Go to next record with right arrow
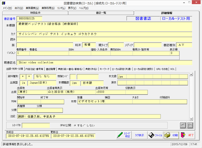The height and width of the screenshot is (148, 202). click(190, 125)
